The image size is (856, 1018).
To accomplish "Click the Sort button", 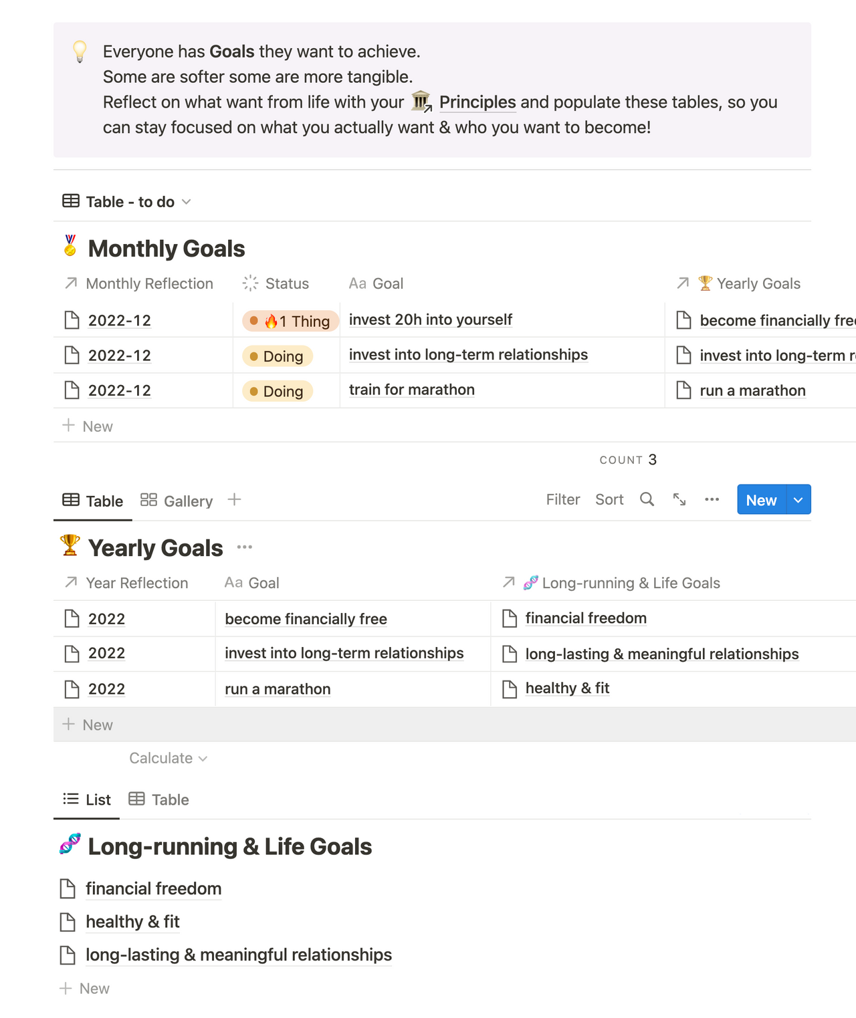I will (609, 499).
